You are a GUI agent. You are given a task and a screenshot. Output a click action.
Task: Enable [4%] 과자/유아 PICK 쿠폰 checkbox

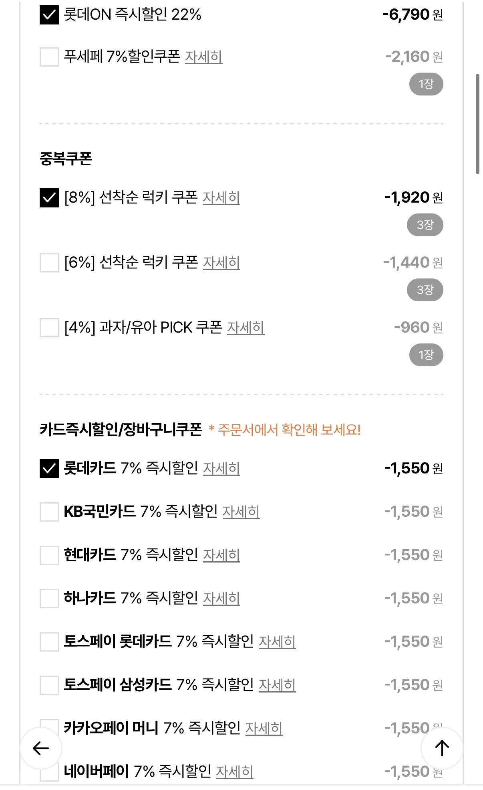(x=49, y=328)
